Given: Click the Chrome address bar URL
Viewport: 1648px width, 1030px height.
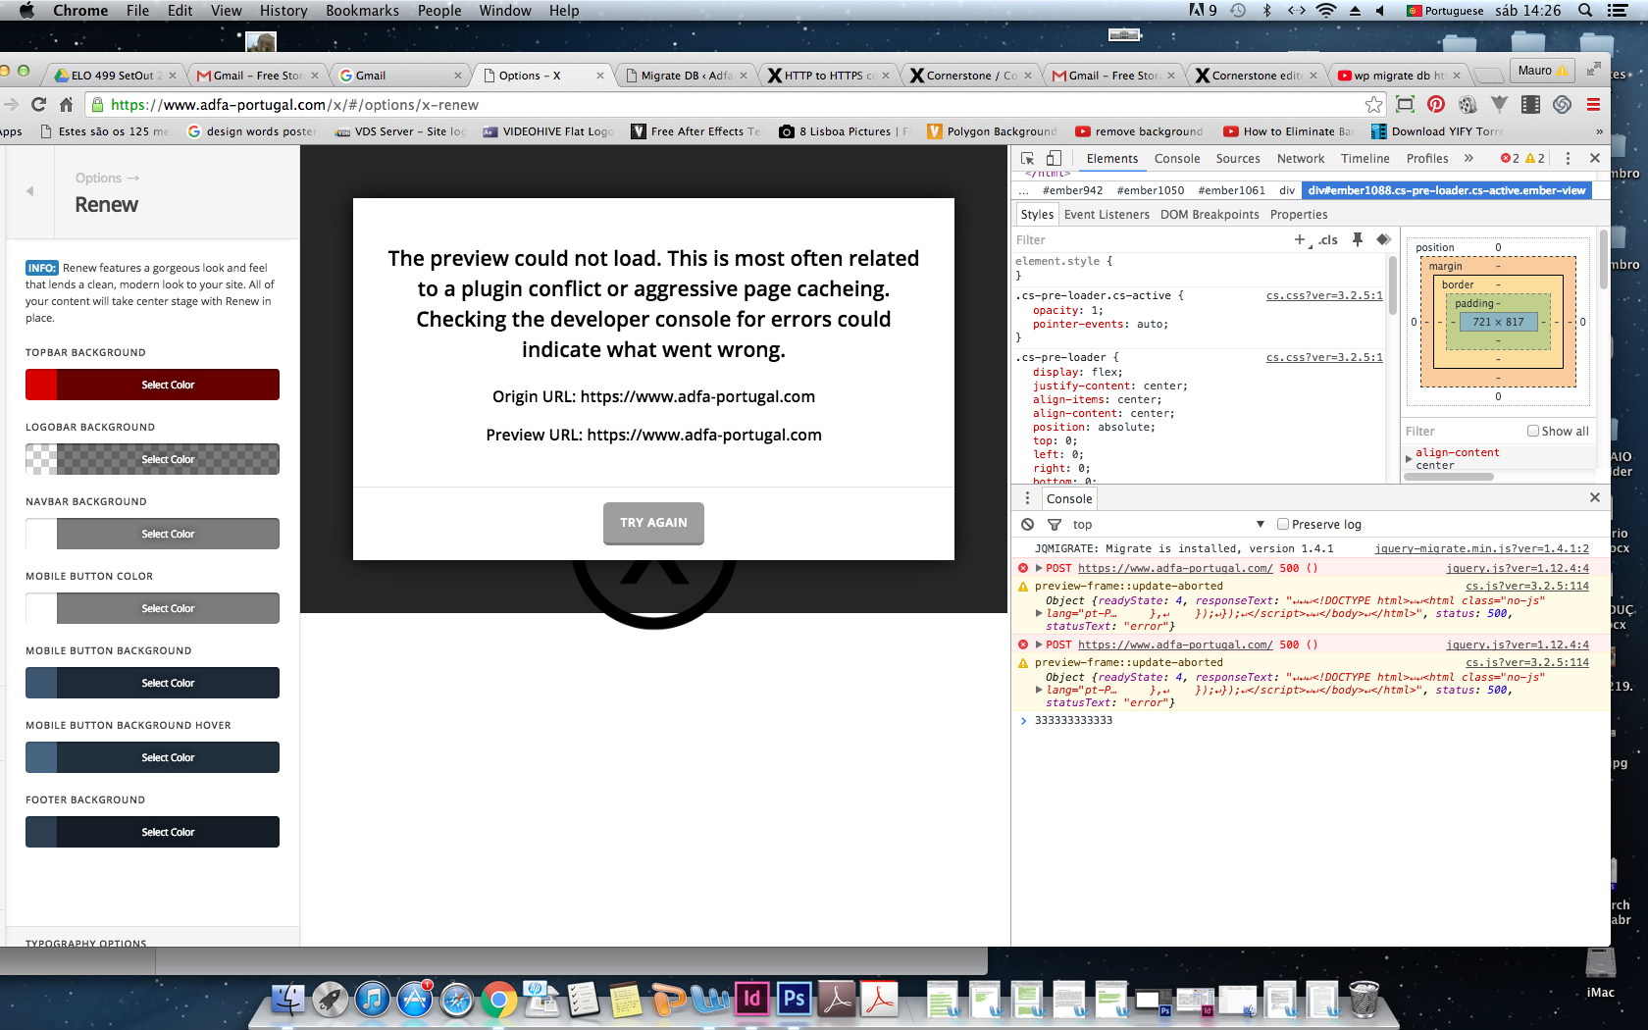Looking at the screenshot, I should pos(294,105).
